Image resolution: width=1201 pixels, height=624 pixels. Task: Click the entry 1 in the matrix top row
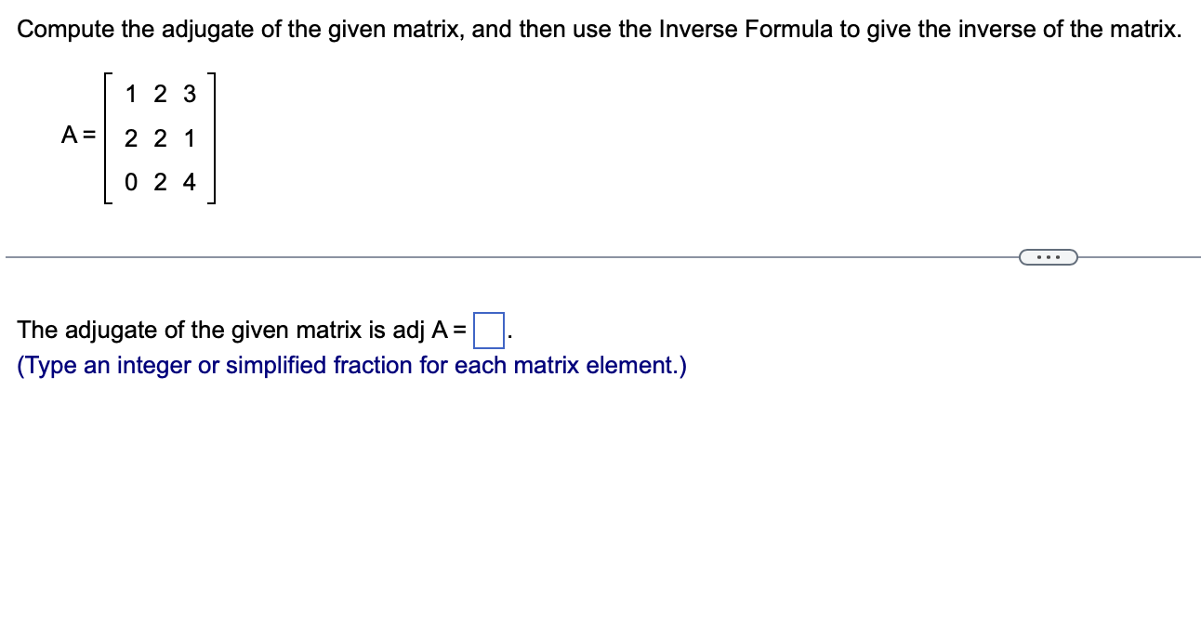[x=131, y=94]
